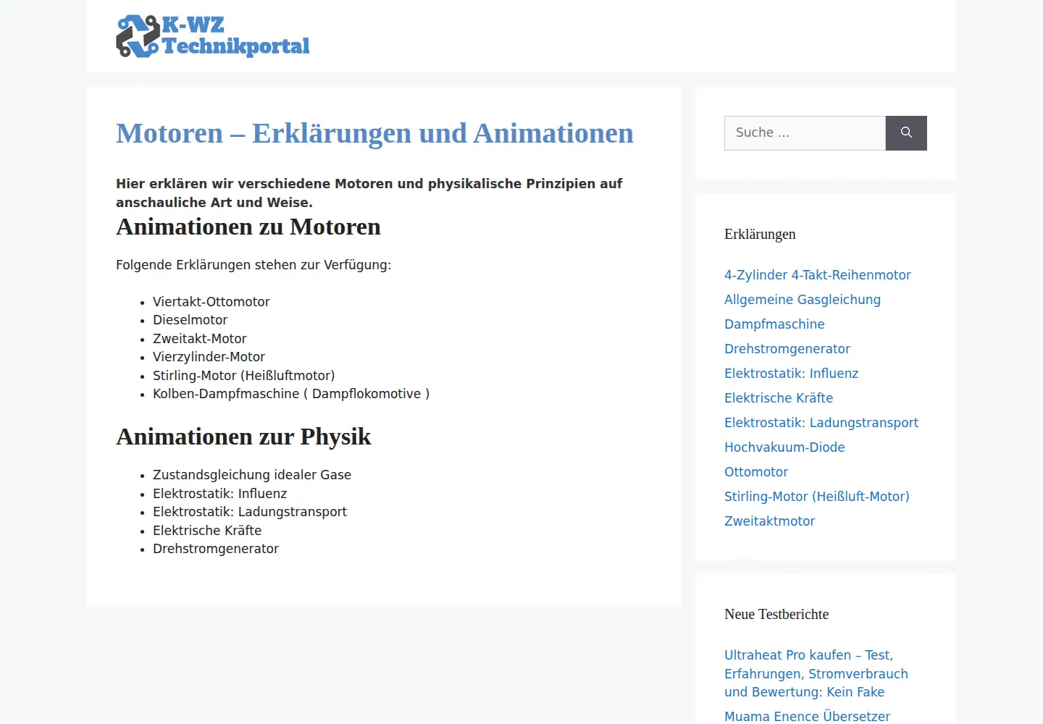Image resolution: width=1043 pixels, height=724 pixels.
Task: Click the K-WZ Technikportal logo
Action: tap(213, 36)
